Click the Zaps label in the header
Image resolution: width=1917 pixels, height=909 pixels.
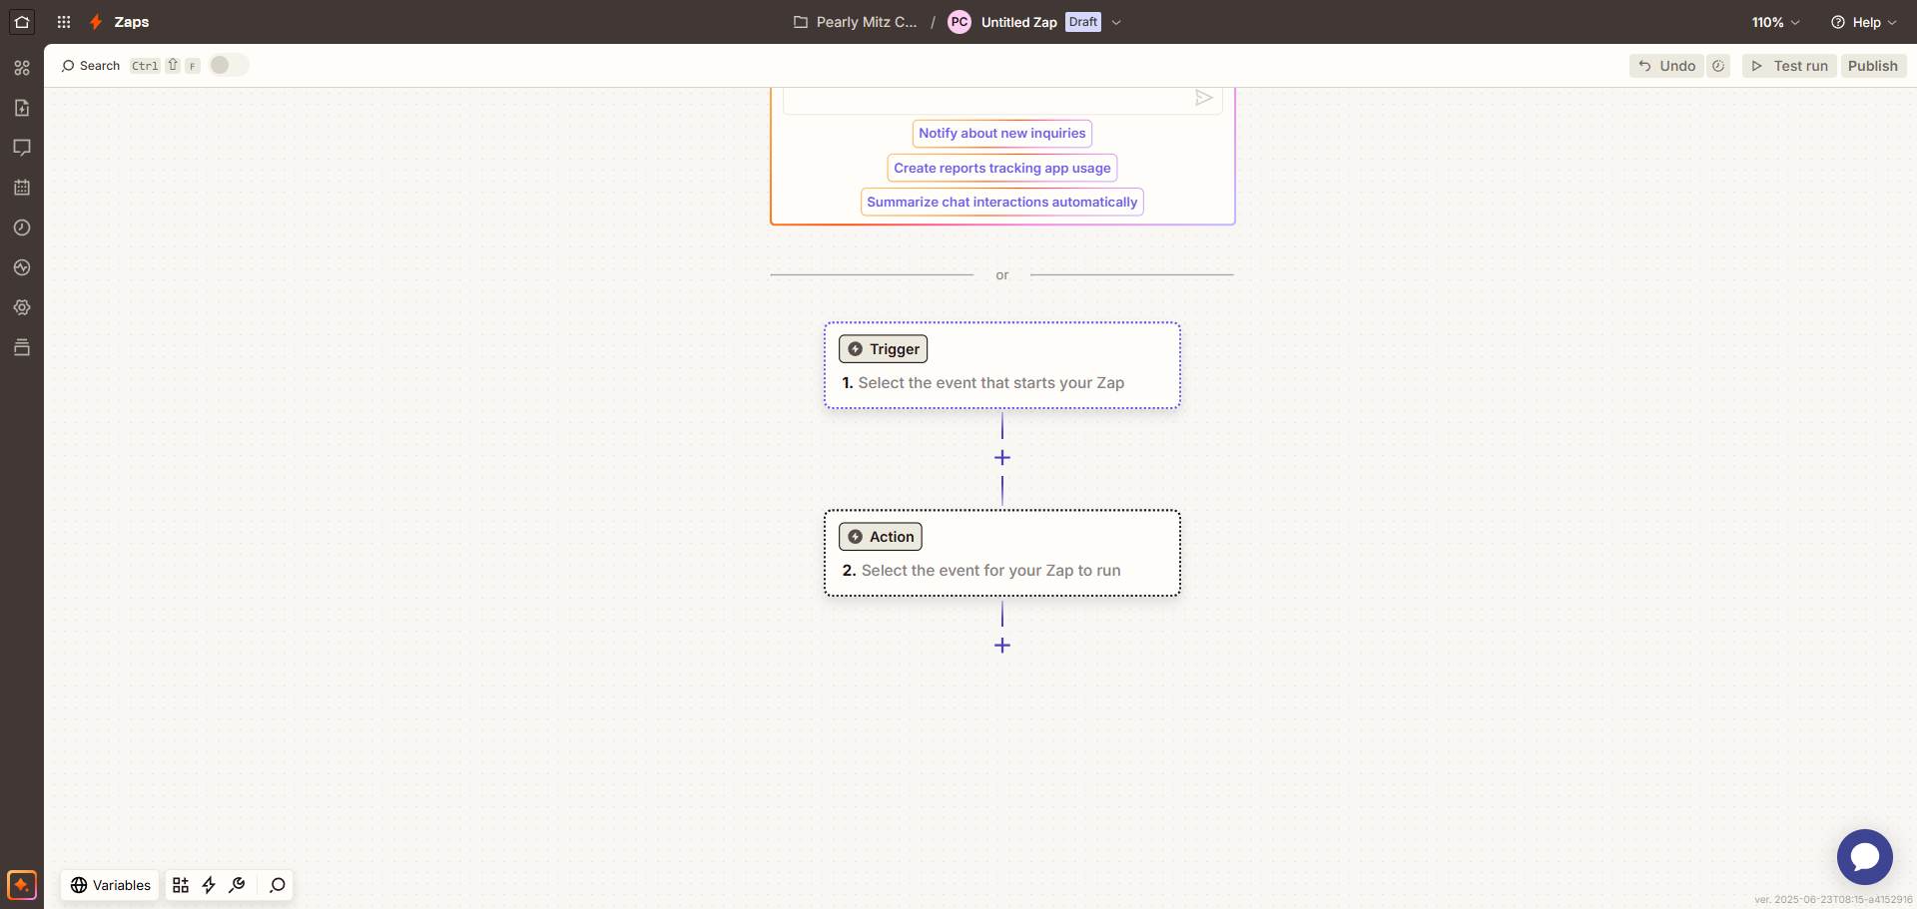133,21
